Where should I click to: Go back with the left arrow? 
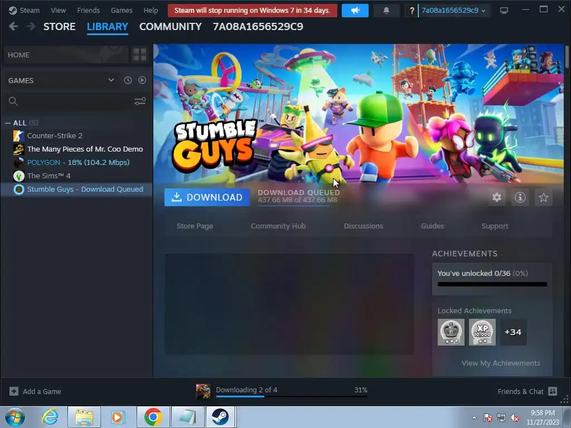[x=13, y=26]
